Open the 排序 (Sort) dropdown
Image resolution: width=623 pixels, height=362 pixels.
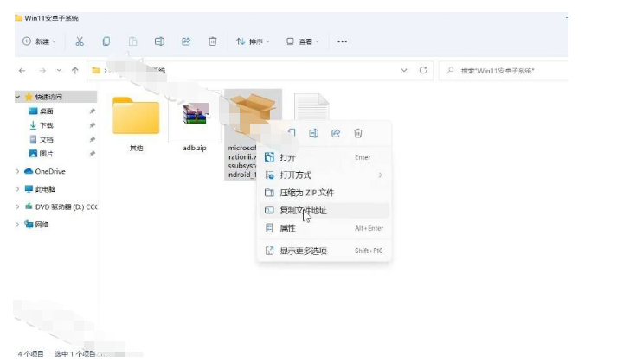[x=253, y=41]
